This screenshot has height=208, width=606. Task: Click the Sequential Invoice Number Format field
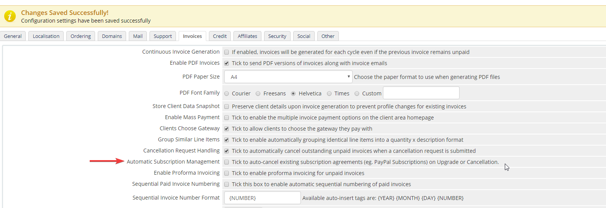pos(262,198)
